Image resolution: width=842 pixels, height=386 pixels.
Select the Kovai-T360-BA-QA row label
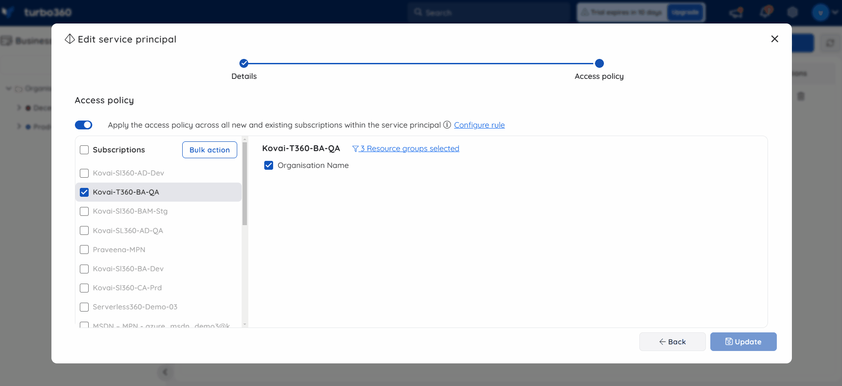(x=126, y=192)
